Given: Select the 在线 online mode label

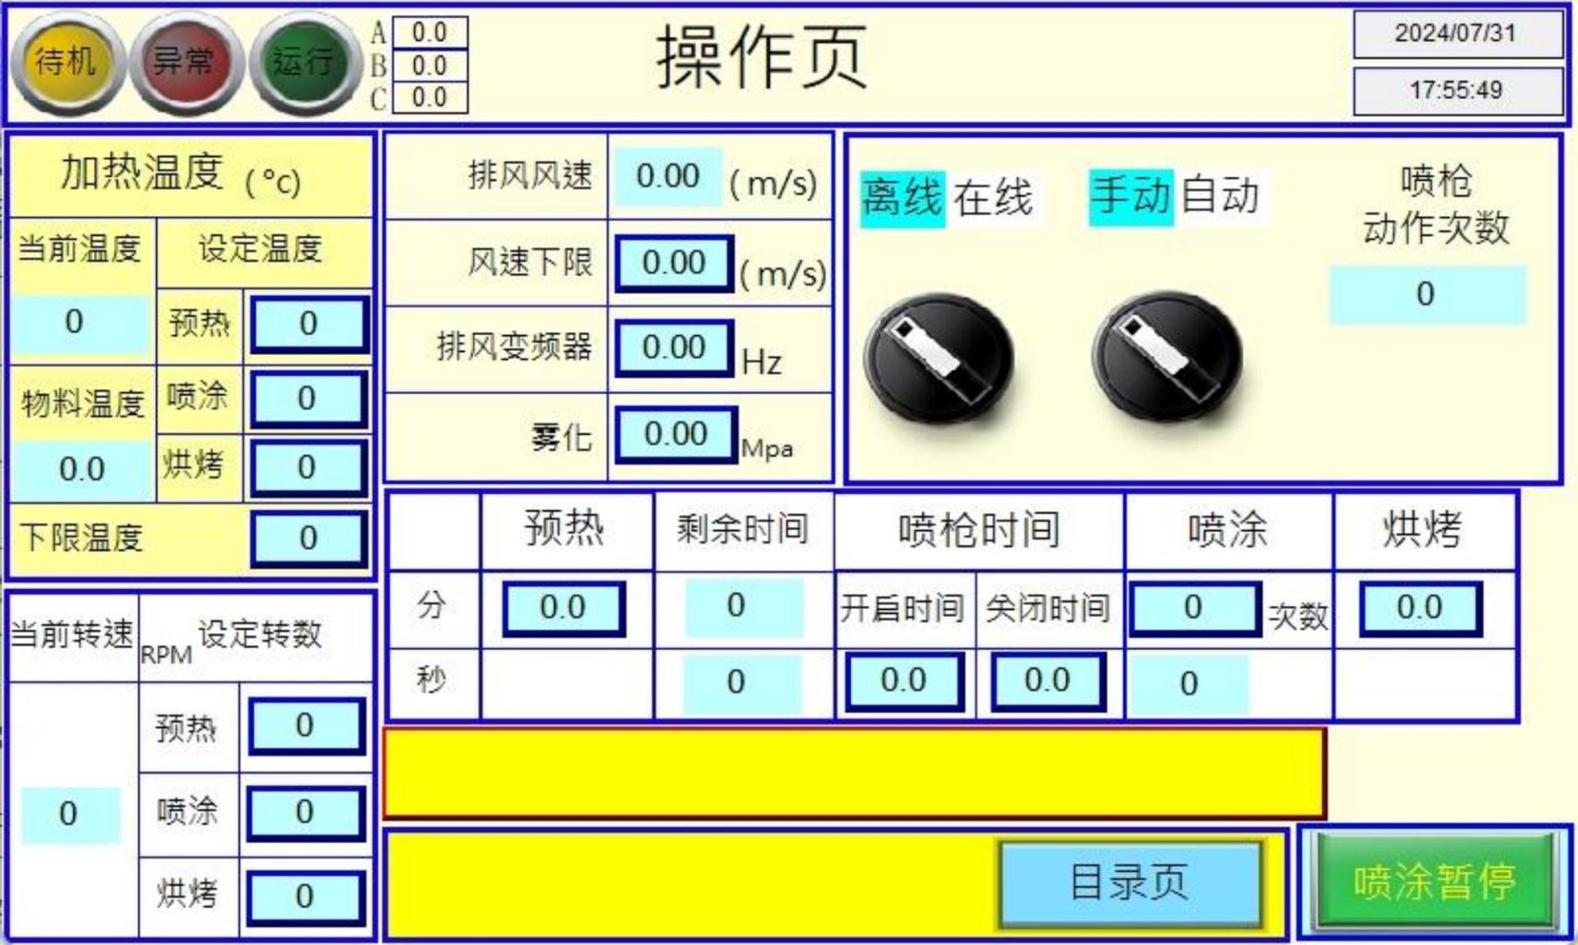Looking at the screenshot, I should click(x=993, y=198).
